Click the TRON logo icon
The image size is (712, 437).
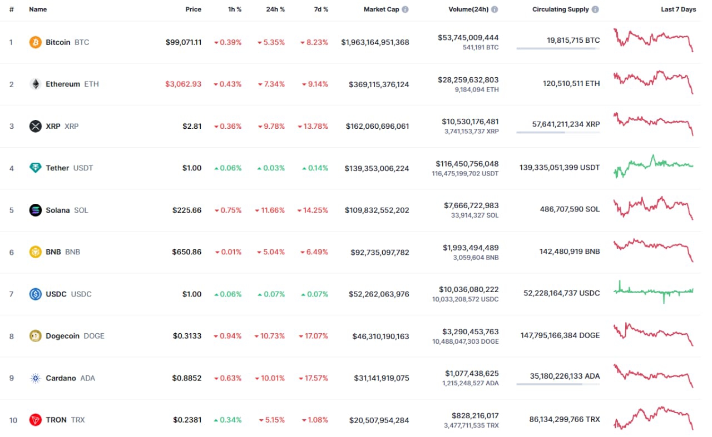36,420
